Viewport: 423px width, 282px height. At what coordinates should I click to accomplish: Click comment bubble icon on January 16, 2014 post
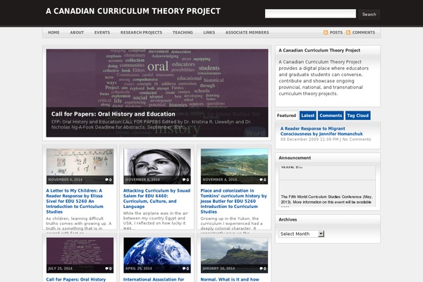[x=261, y=269]
